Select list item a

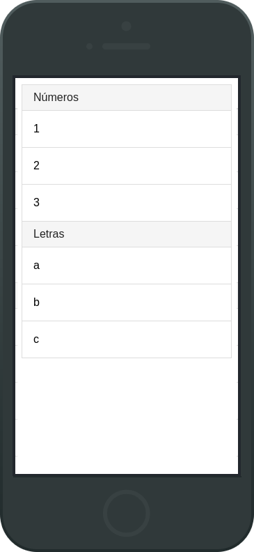127,266
